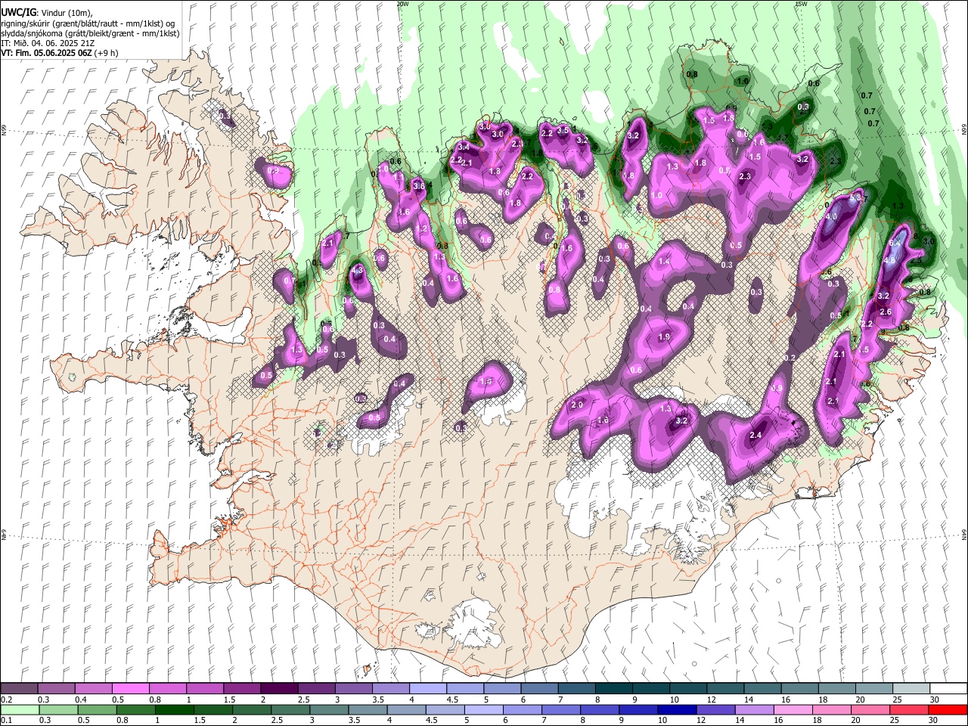
Task: Pick the violet 12–14 rain legend swatch
Action: (x=716, y=709)
